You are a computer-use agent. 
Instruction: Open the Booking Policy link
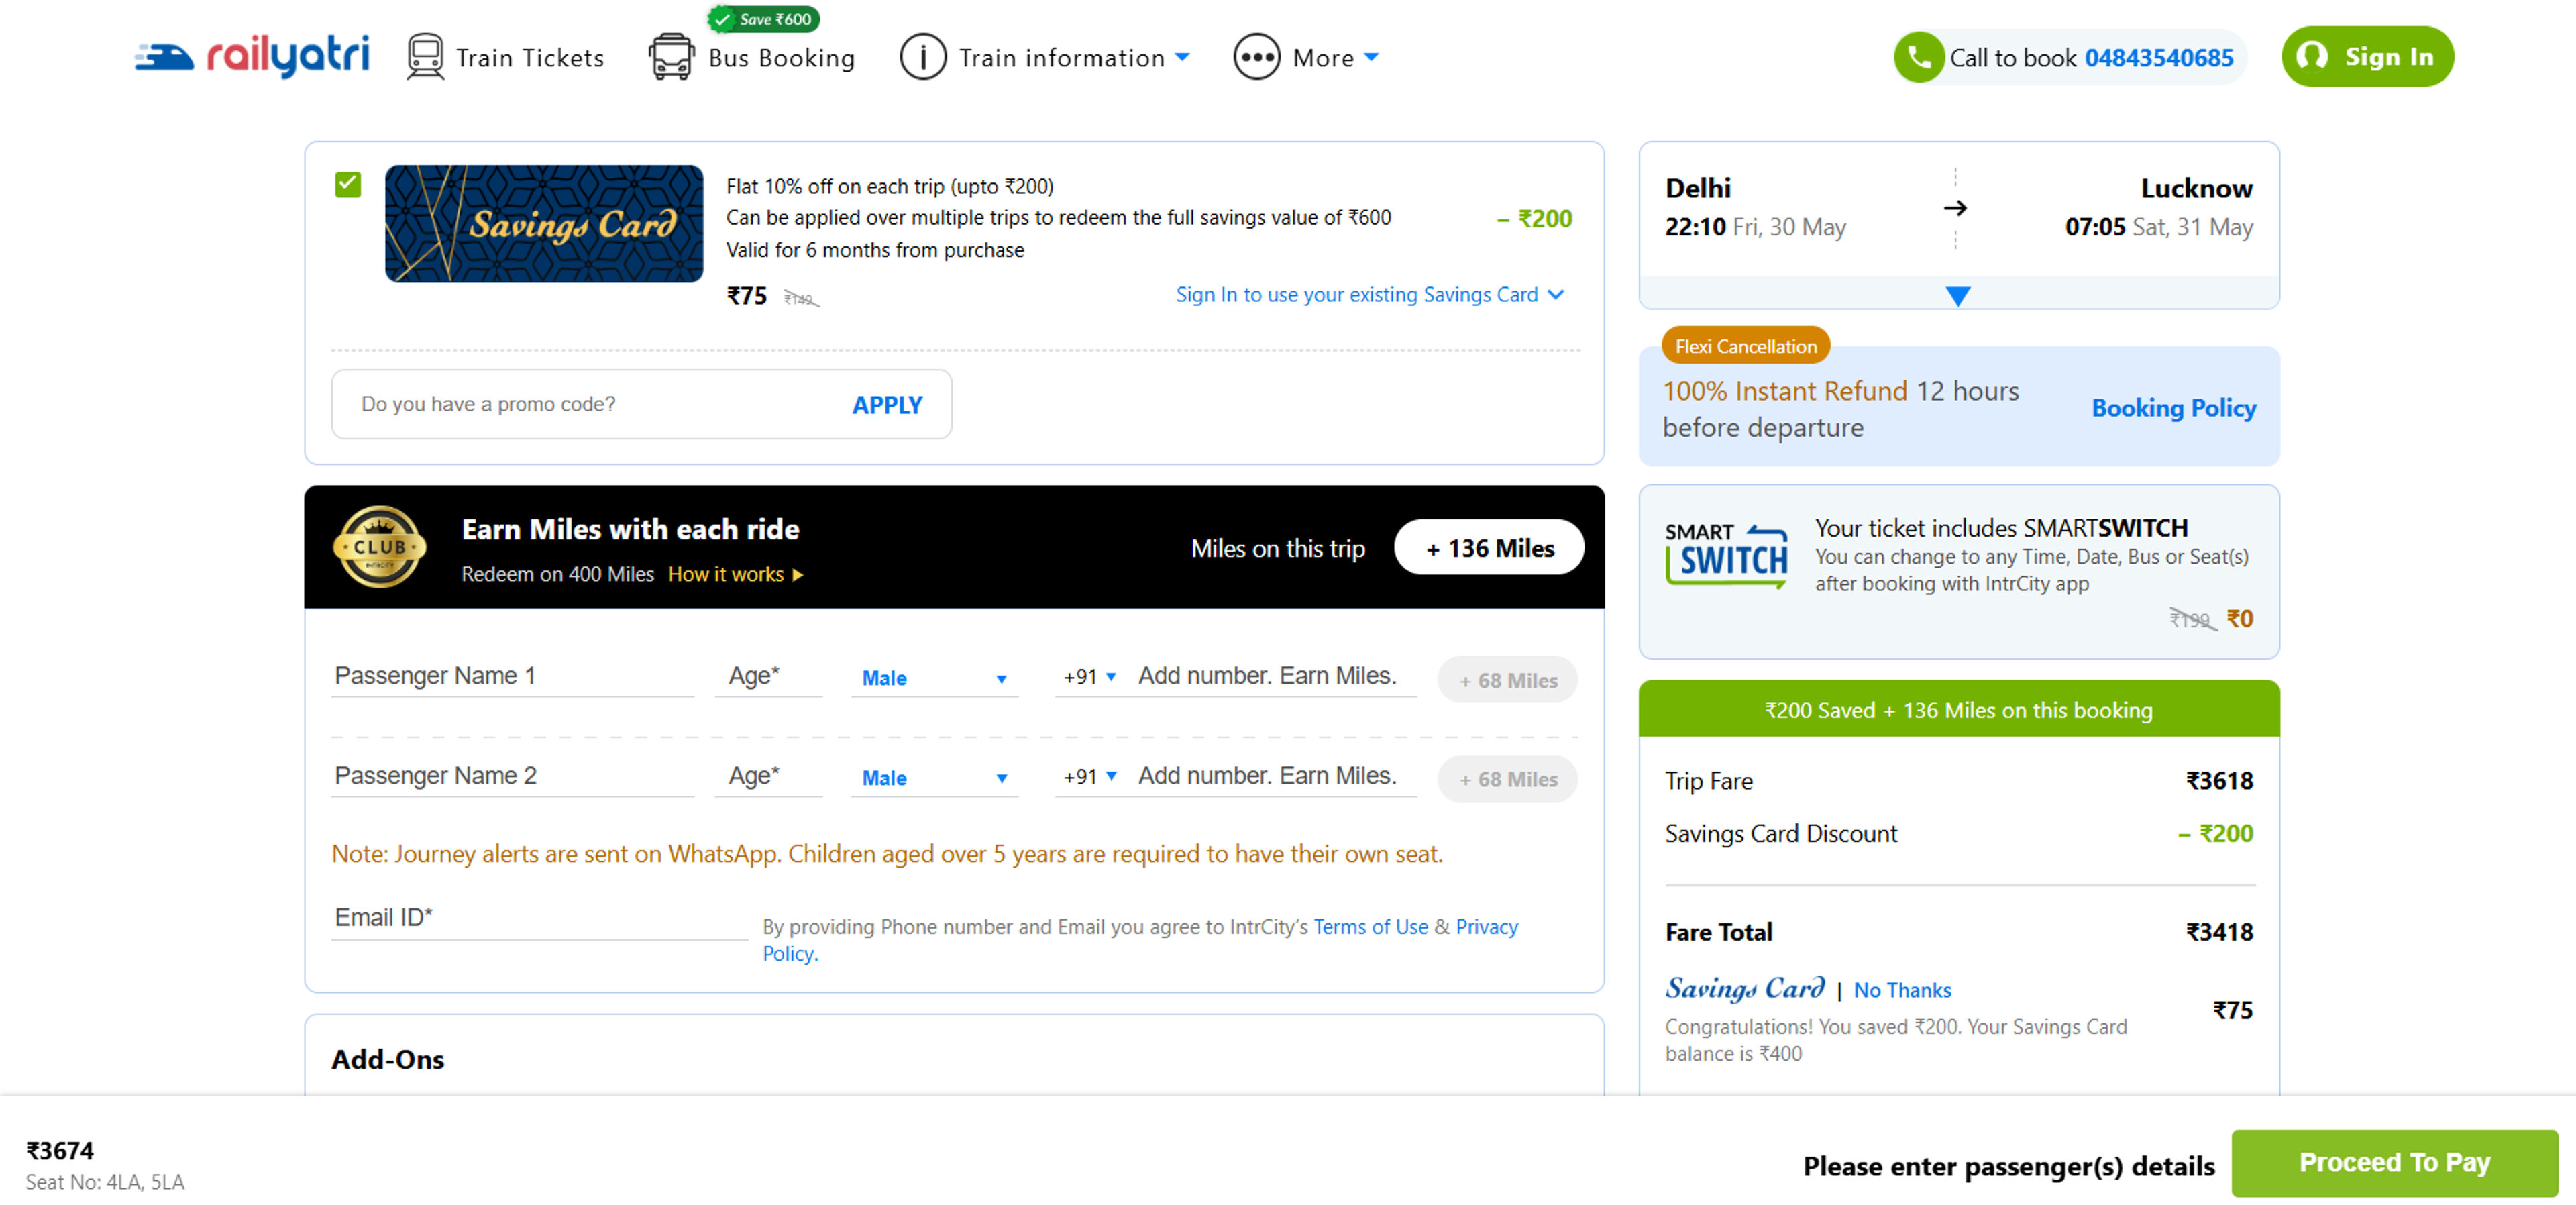tap(2173, 408)
